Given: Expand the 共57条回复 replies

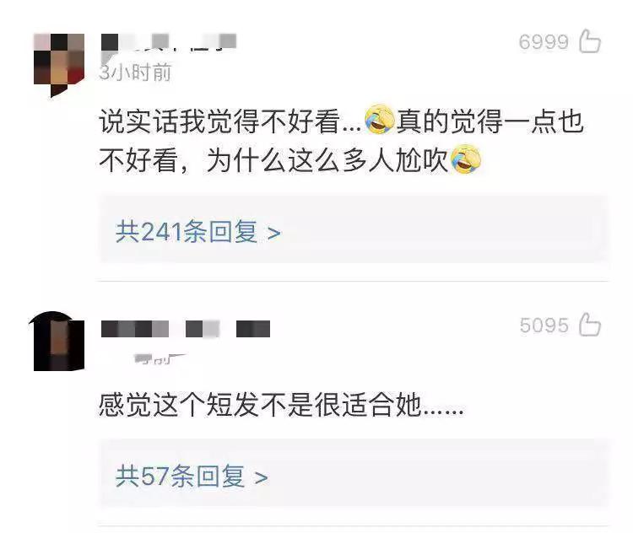Looking at the screenshot, I should [x=192, y=476].
